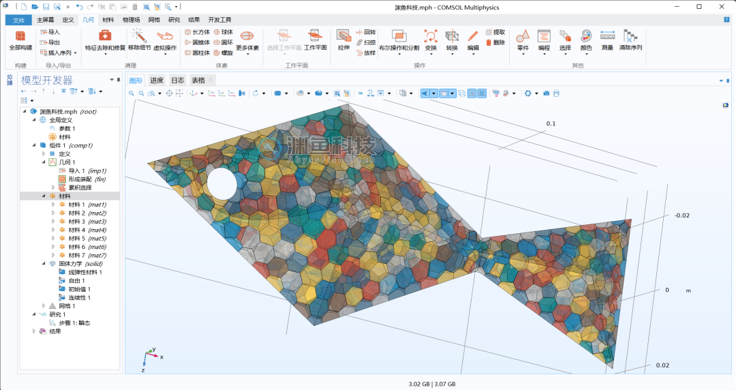736x390 pixels.
Task: Zoom in using graphics toolbar magnifier plus
Action: [x=132, y=93]
